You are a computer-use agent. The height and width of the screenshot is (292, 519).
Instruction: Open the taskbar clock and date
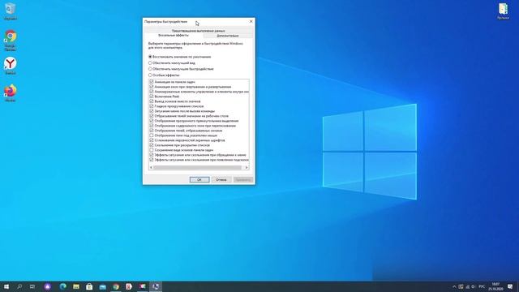(x=495, y=286)
